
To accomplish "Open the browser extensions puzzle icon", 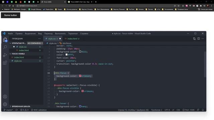I will pyautogui.click(x=201, y=6).
